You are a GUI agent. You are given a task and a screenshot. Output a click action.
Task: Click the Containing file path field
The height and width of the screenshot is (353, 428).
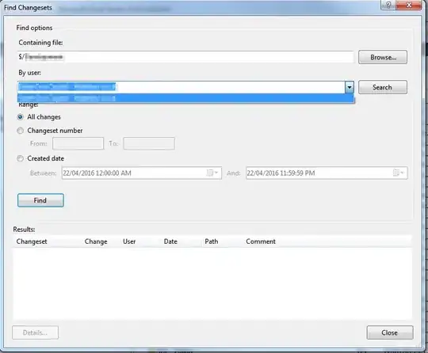(185, 57)
